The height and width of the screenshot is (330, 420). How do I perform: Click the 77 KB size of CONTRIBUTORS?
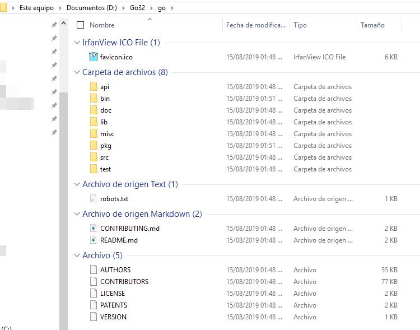coord(389,281)
